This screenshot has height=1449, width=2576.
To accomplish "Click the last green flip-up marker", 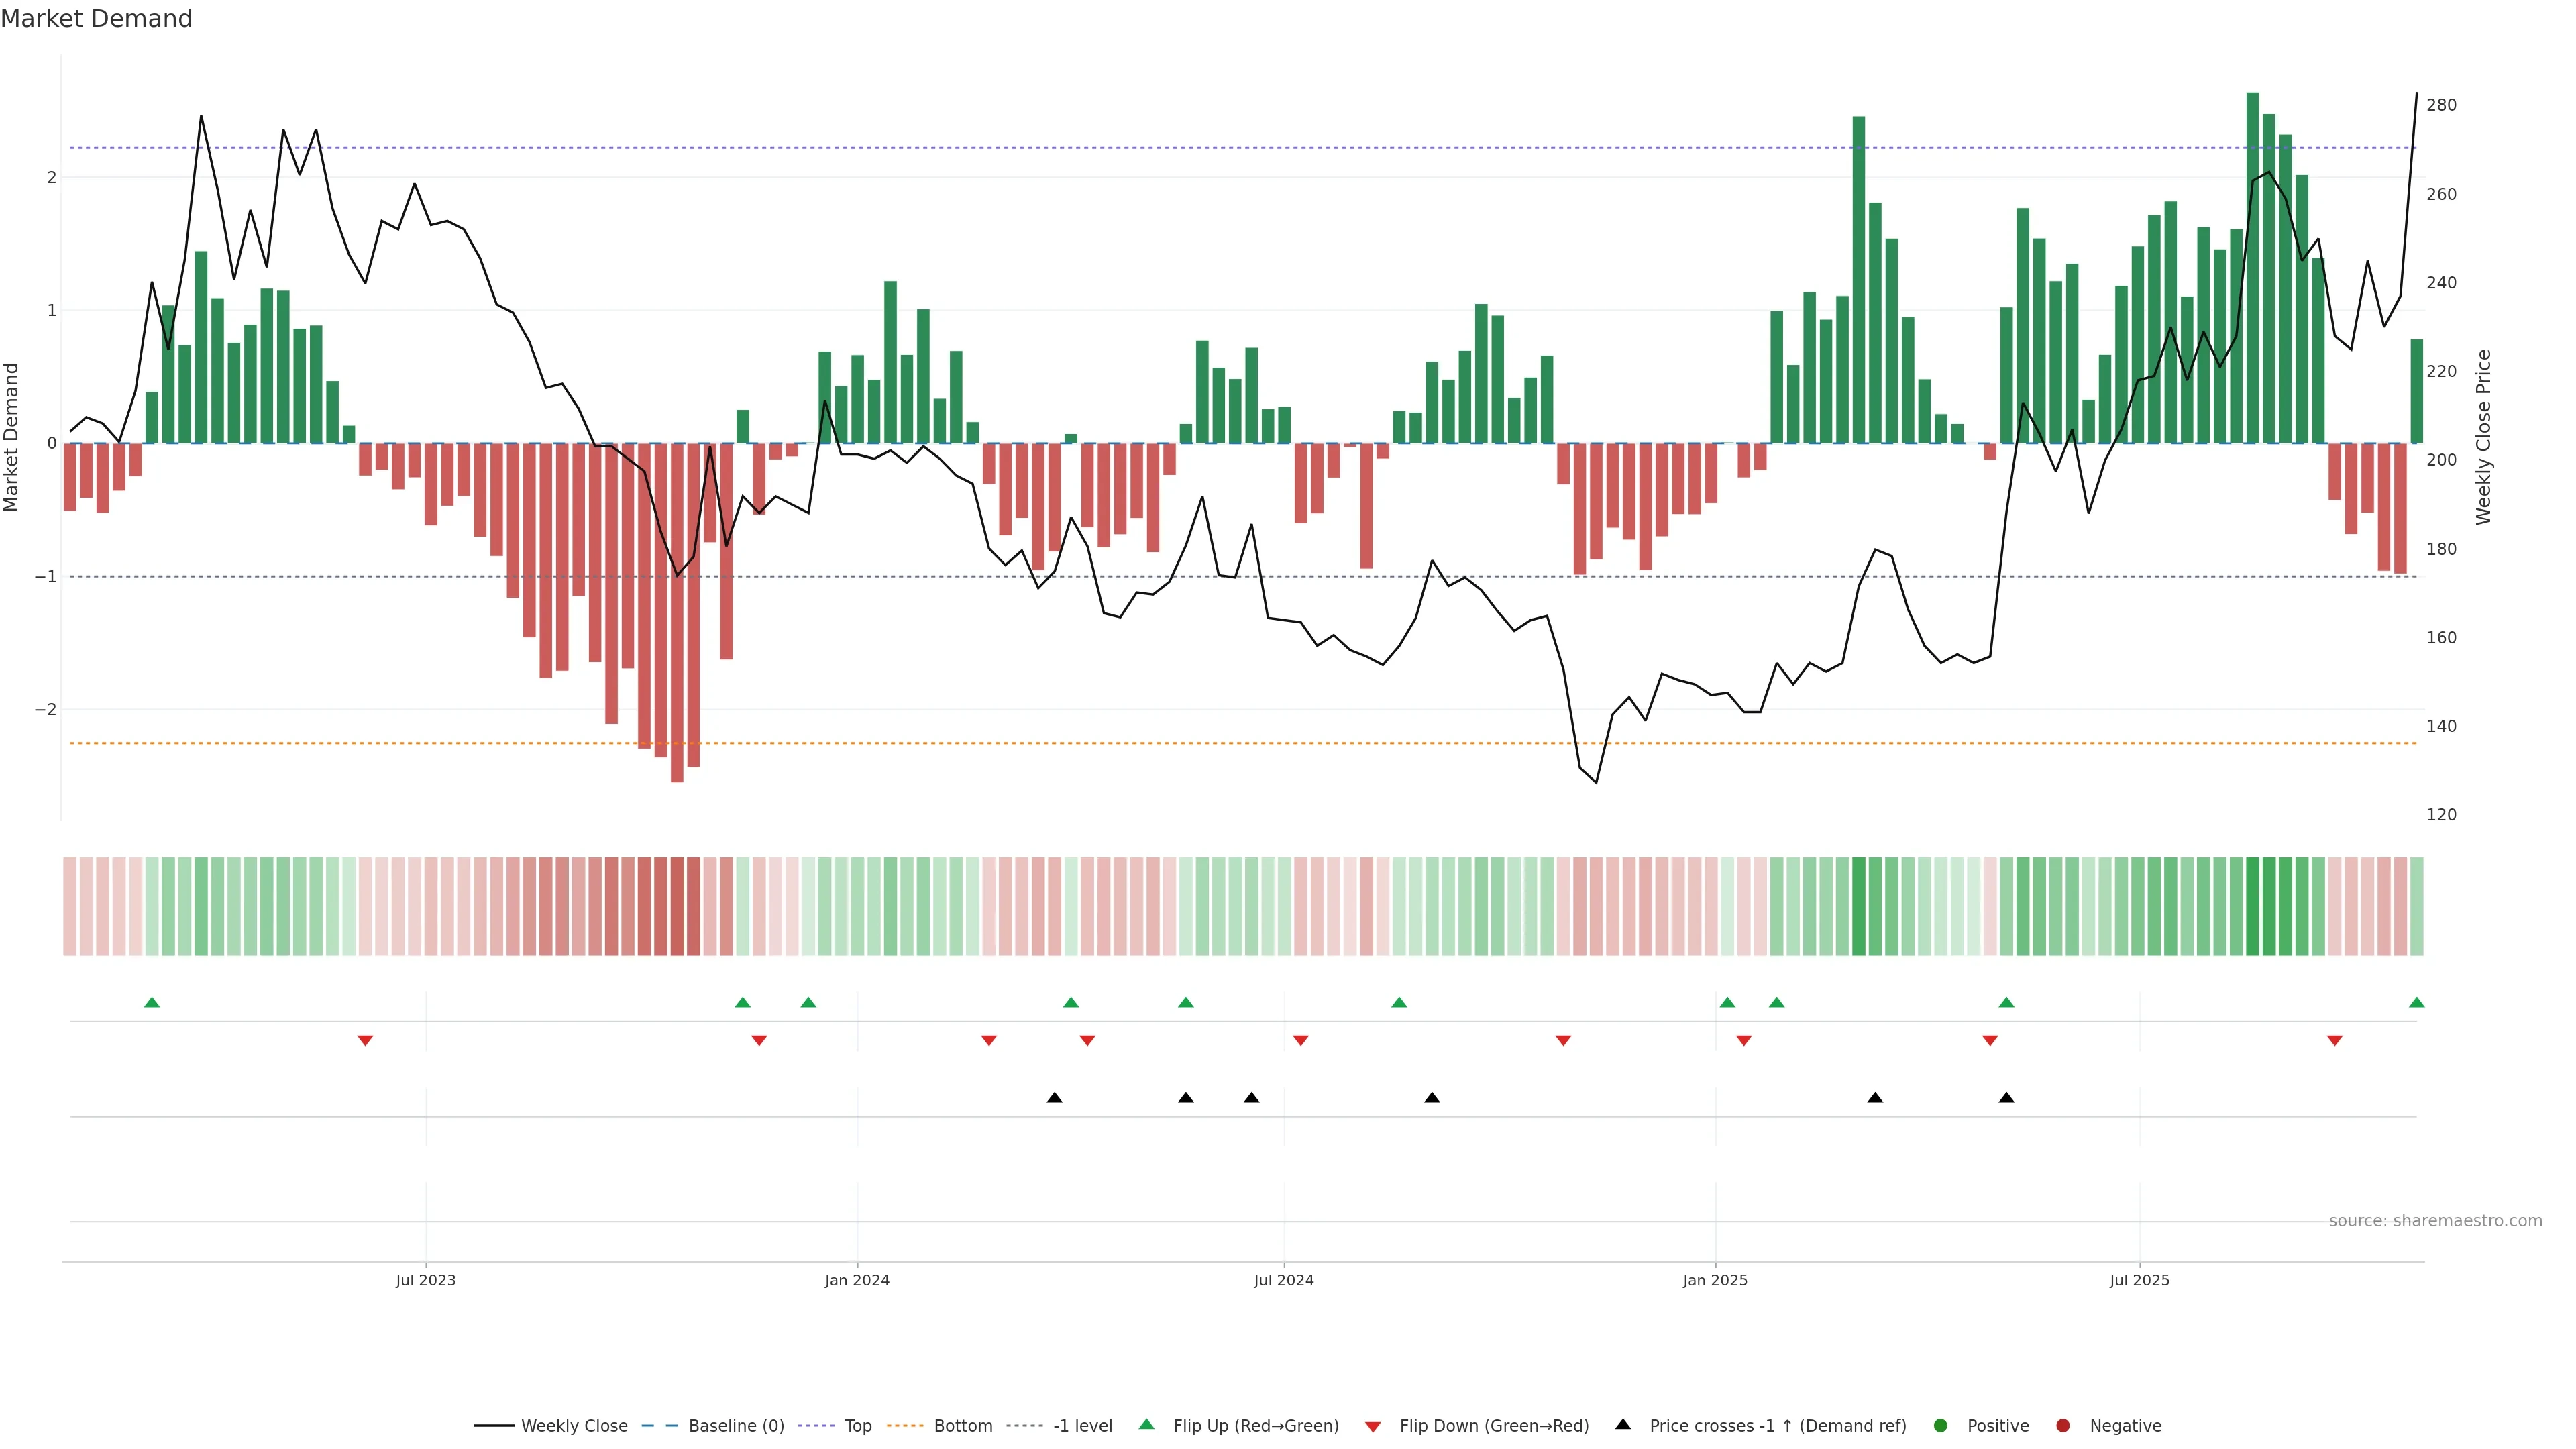I will click(2416, 1002).
